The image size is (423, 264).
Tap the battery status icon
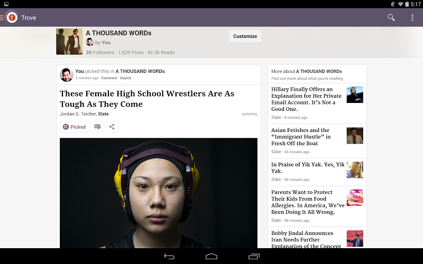tap(407, 4)
